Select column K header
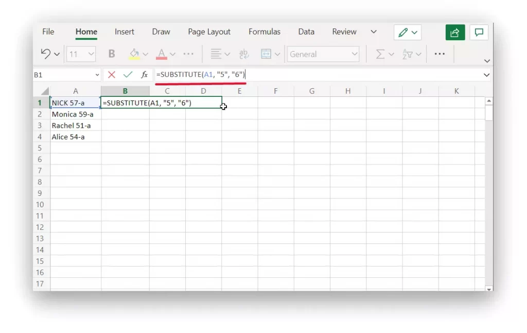Image resolution: width=527 pixels, height=333 pixels. coord(456,91)
